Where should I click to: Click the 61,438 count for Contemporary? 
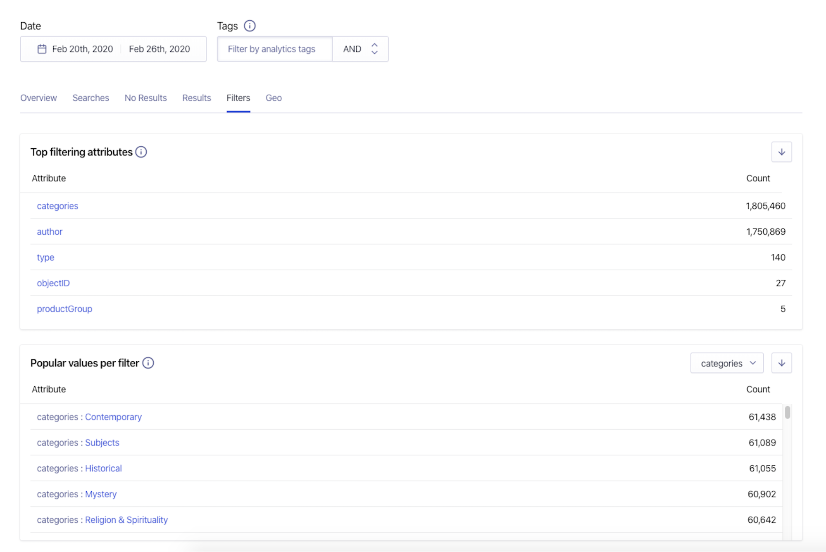click(x=762, y=417)
